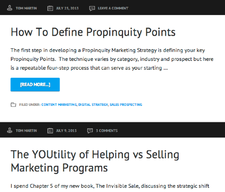Click Tom Martin author name in the top bar
The image size is (225, 192).
26,8
